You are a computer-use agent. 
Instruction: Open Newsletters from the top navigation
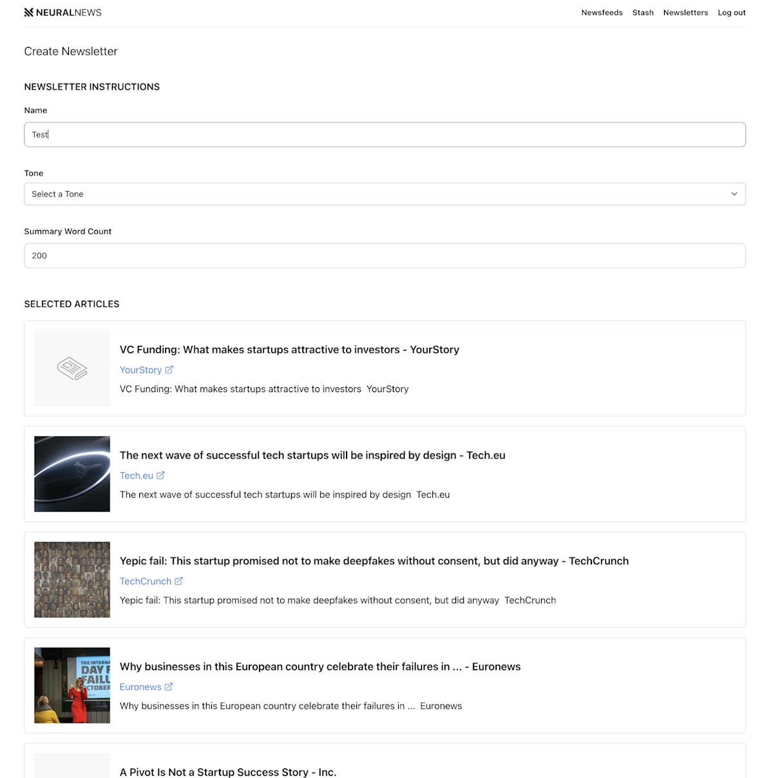tap(685, 12)
